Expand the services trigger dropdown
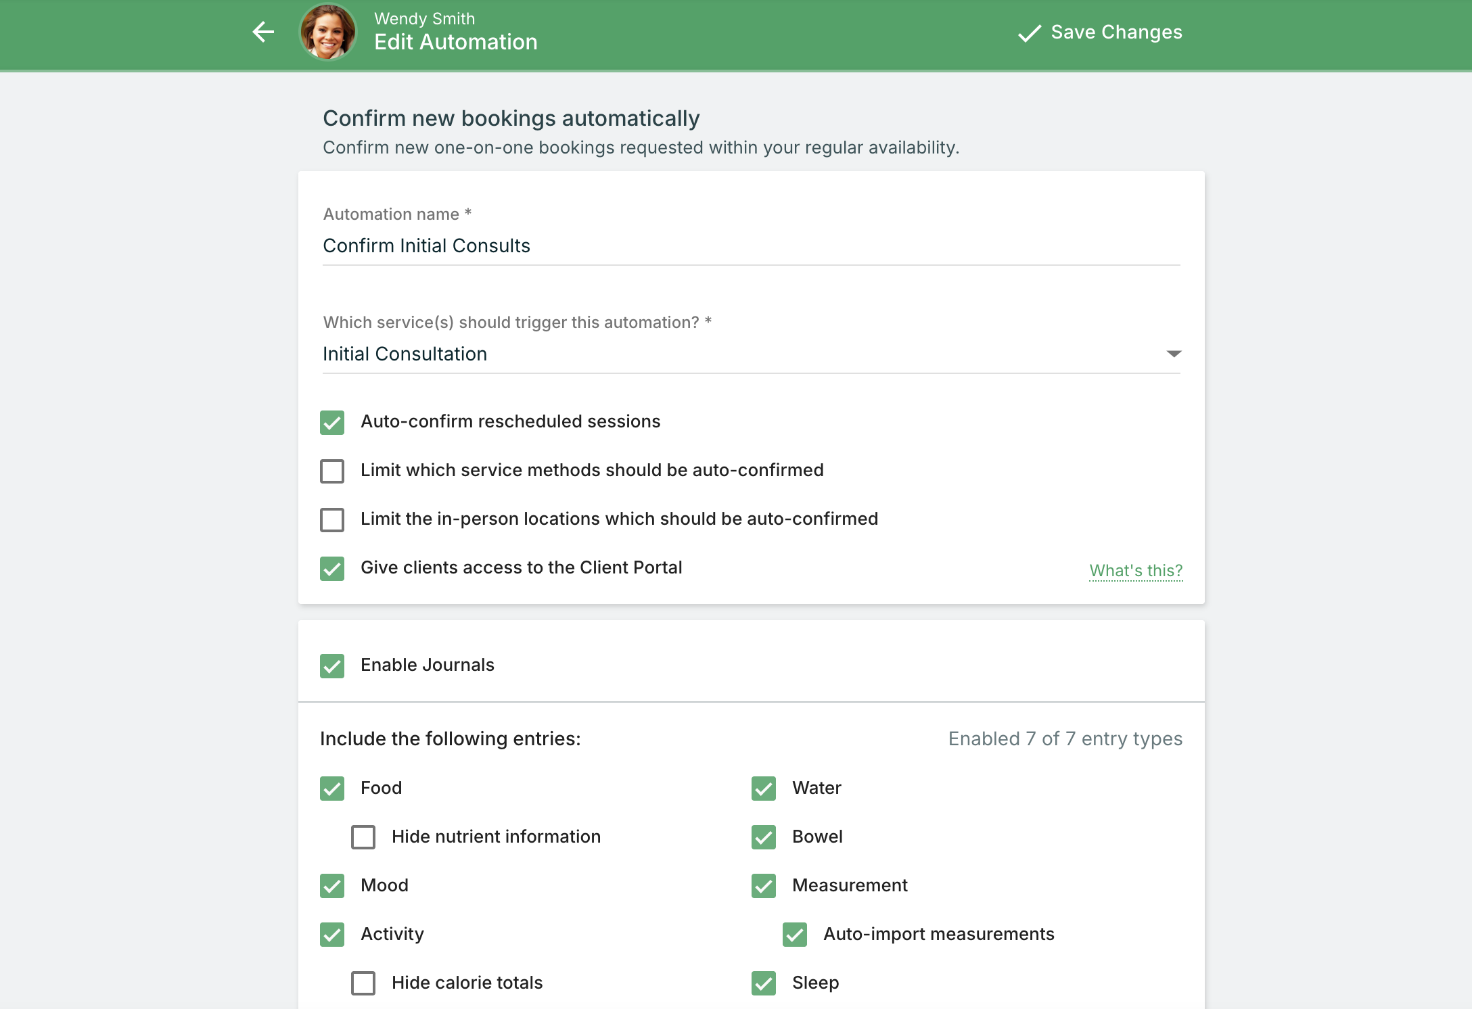 click(x=1175, y=353)
